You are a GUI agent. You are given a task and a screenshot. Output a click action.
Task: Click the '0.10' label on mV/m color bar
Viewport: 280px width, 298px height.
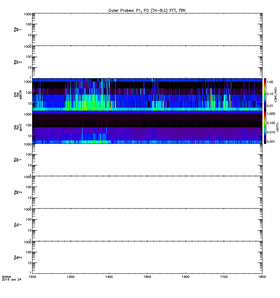pyautogui.click(x=270, y=94)
